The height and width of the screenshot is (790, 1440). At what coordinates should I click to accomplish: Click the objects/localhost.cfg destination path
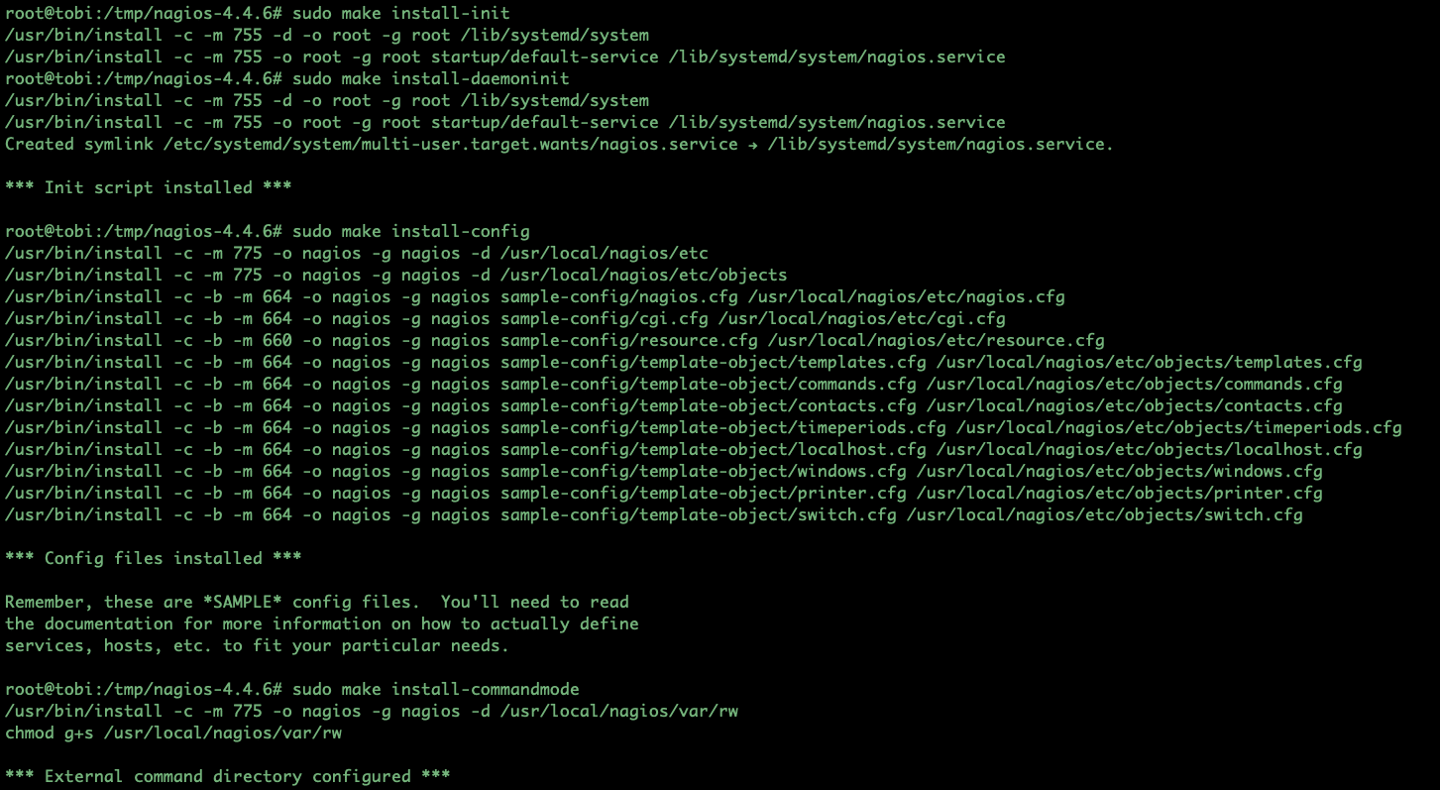pos(1149,449)
